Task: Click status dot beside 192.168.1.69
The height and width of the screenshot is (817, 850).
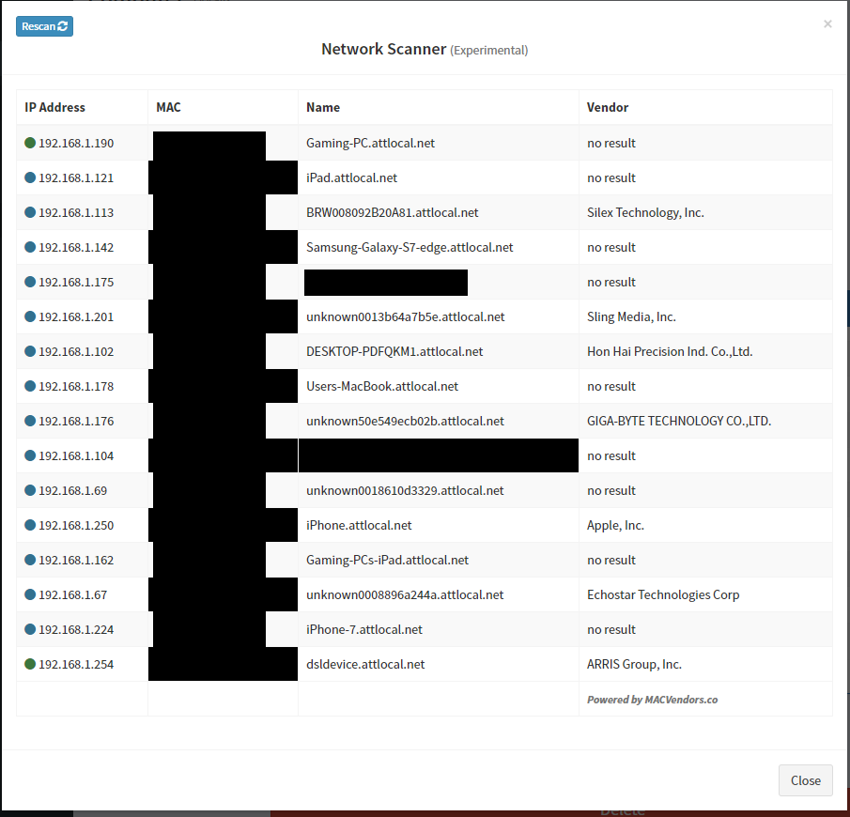Action: coord(30,490)
